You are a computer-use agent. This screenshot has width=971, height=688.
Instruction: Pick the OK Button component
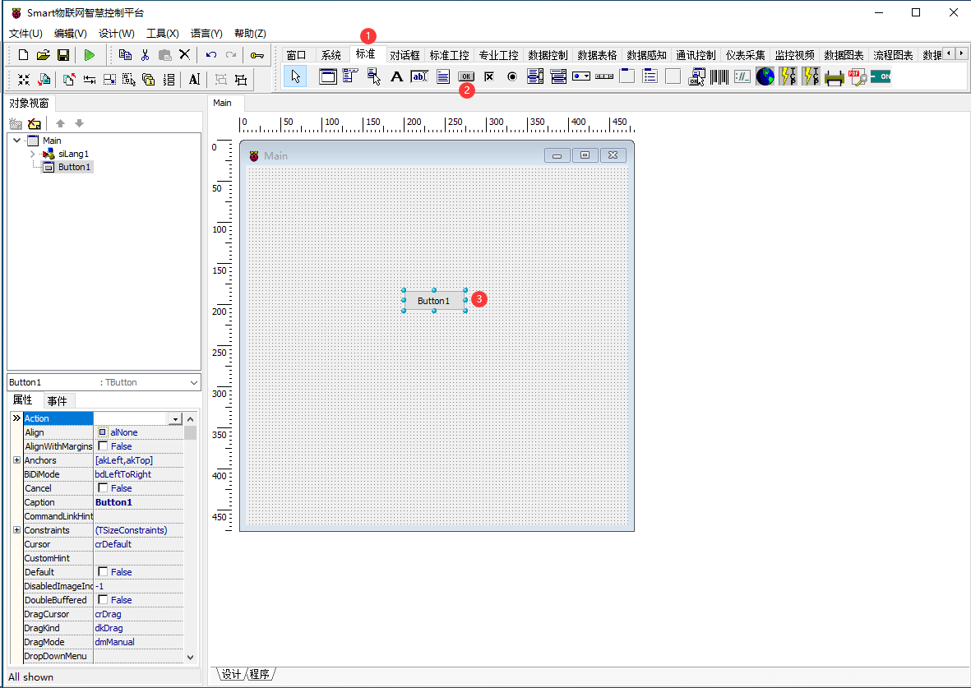(x=465, y=76)
